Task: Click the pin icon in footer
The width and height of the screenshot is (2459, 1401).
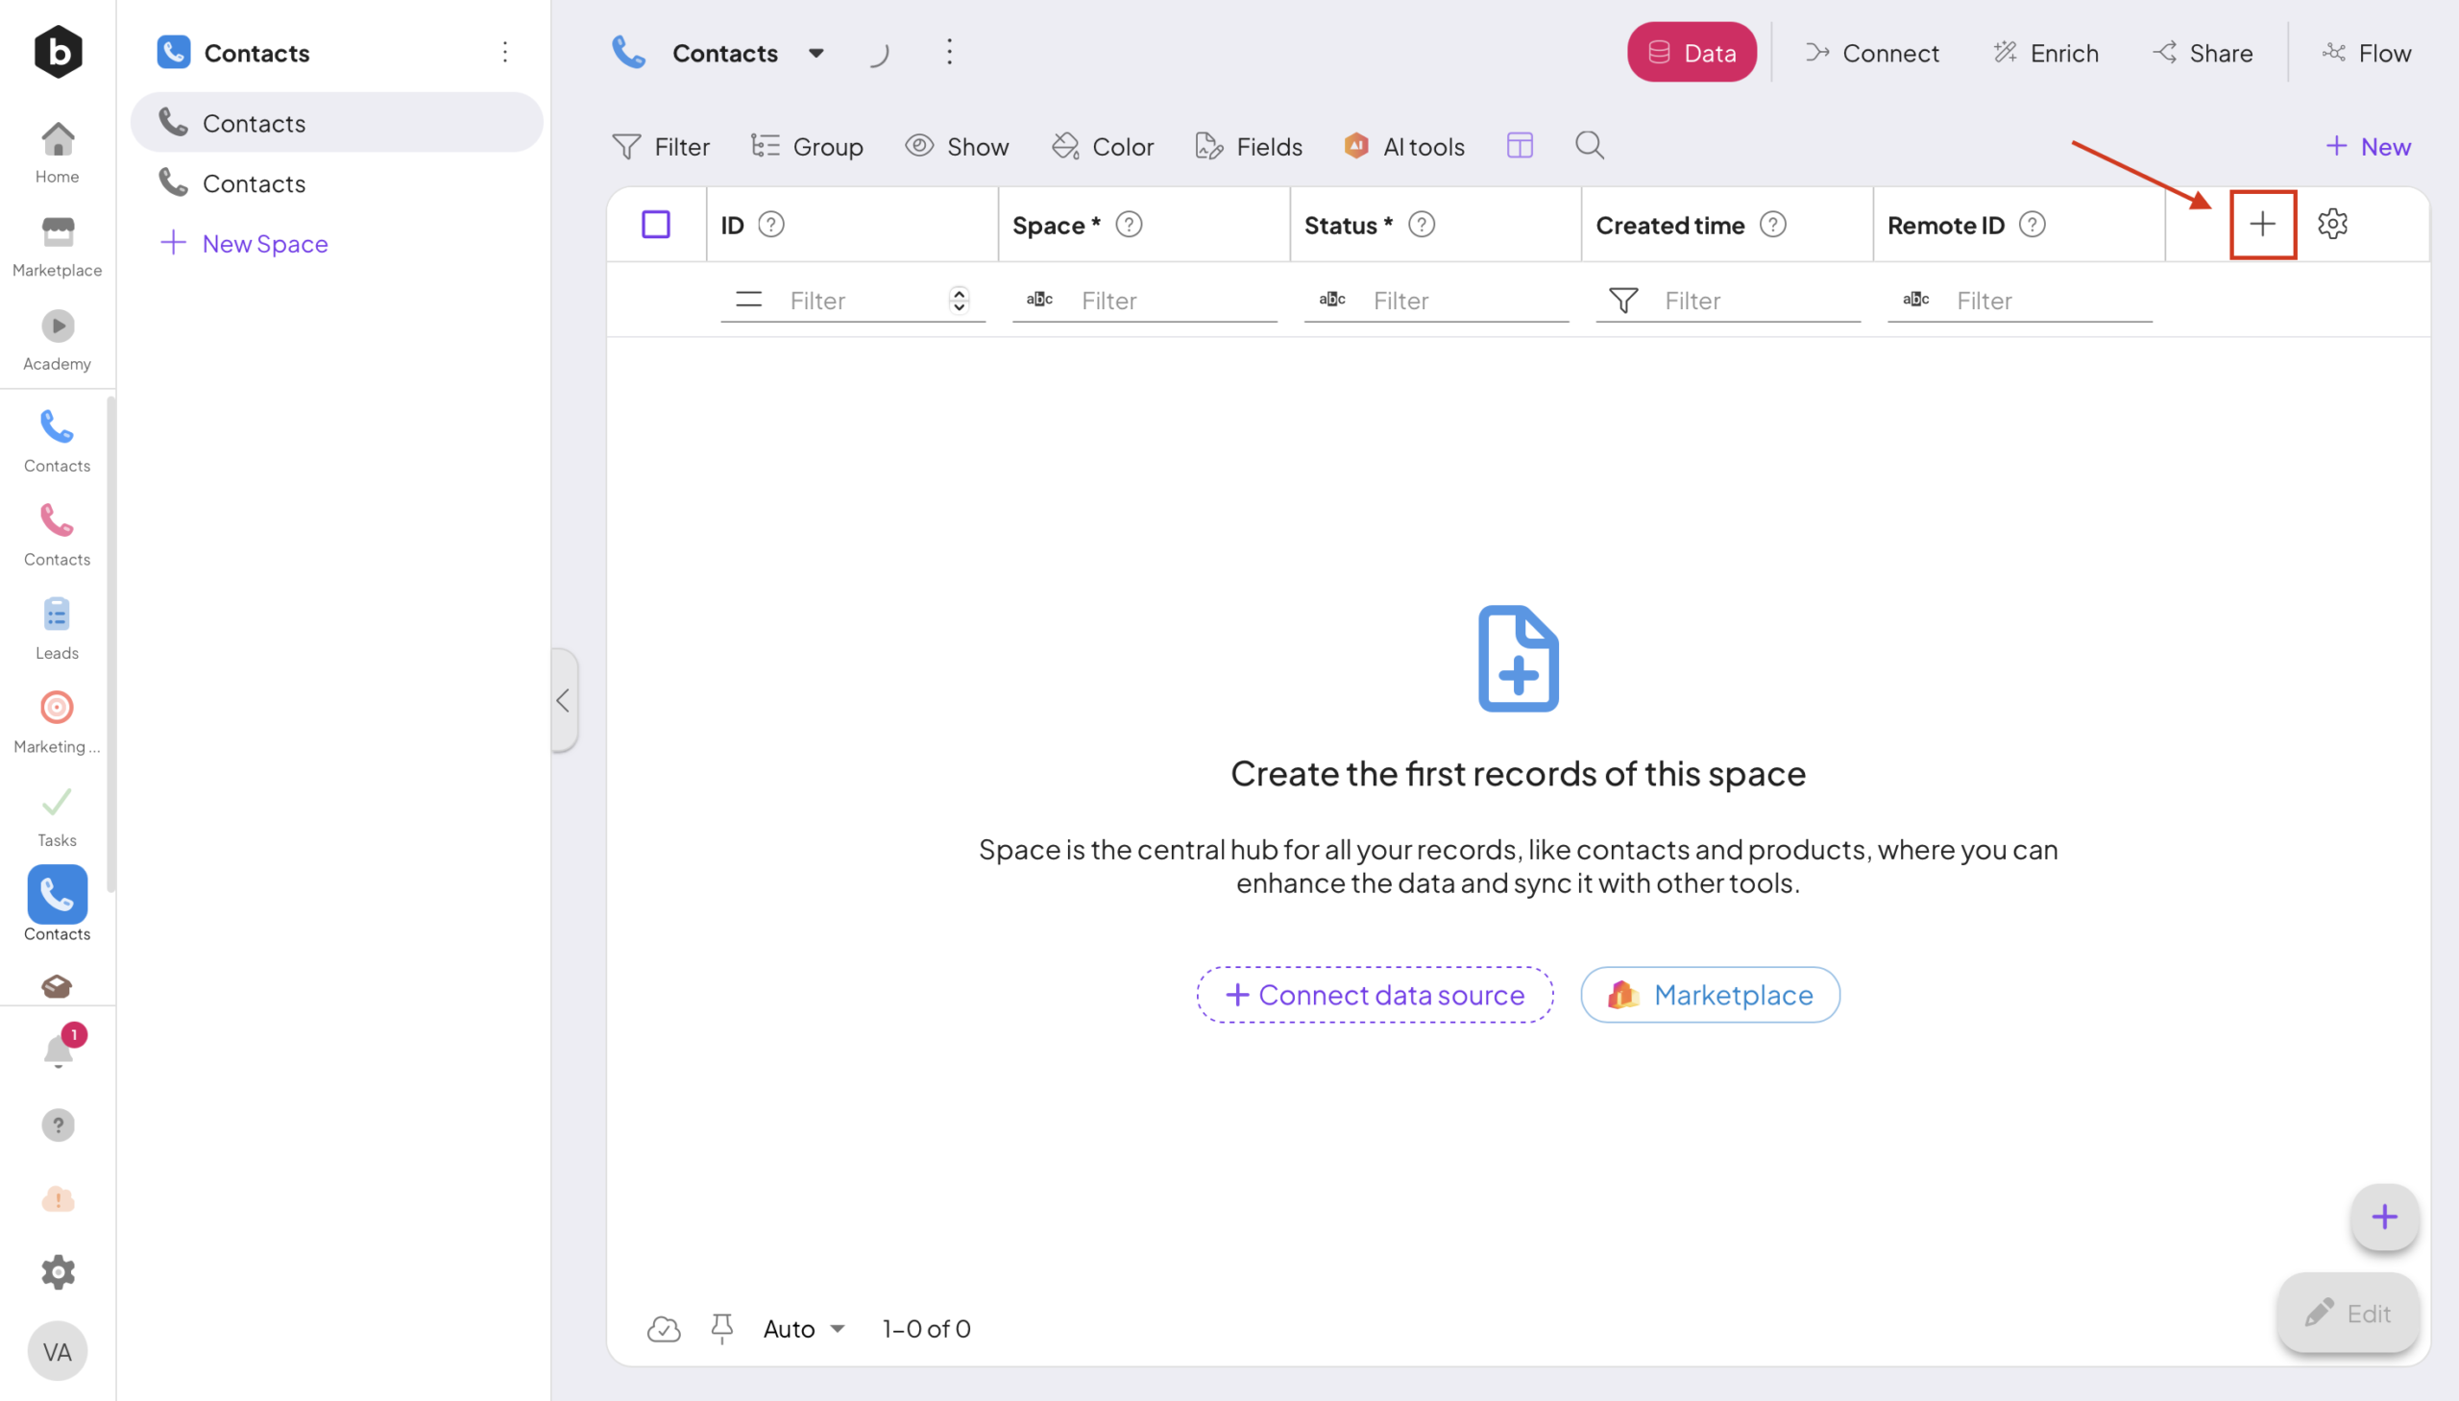Action: [721, 1328]
